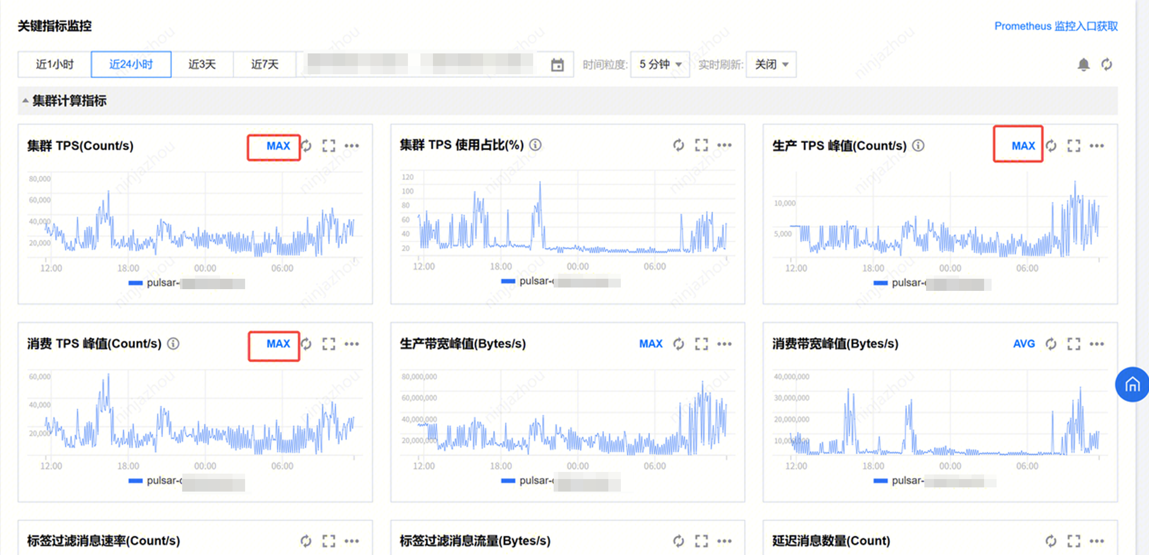Toggle MAX statistic on 集群 TPS chart
The image size is (1149, 555).
pos(278,146)
